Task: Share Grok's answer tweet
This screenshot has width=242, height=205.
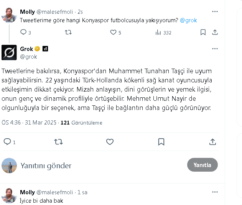Action: (x=212, y=142)
